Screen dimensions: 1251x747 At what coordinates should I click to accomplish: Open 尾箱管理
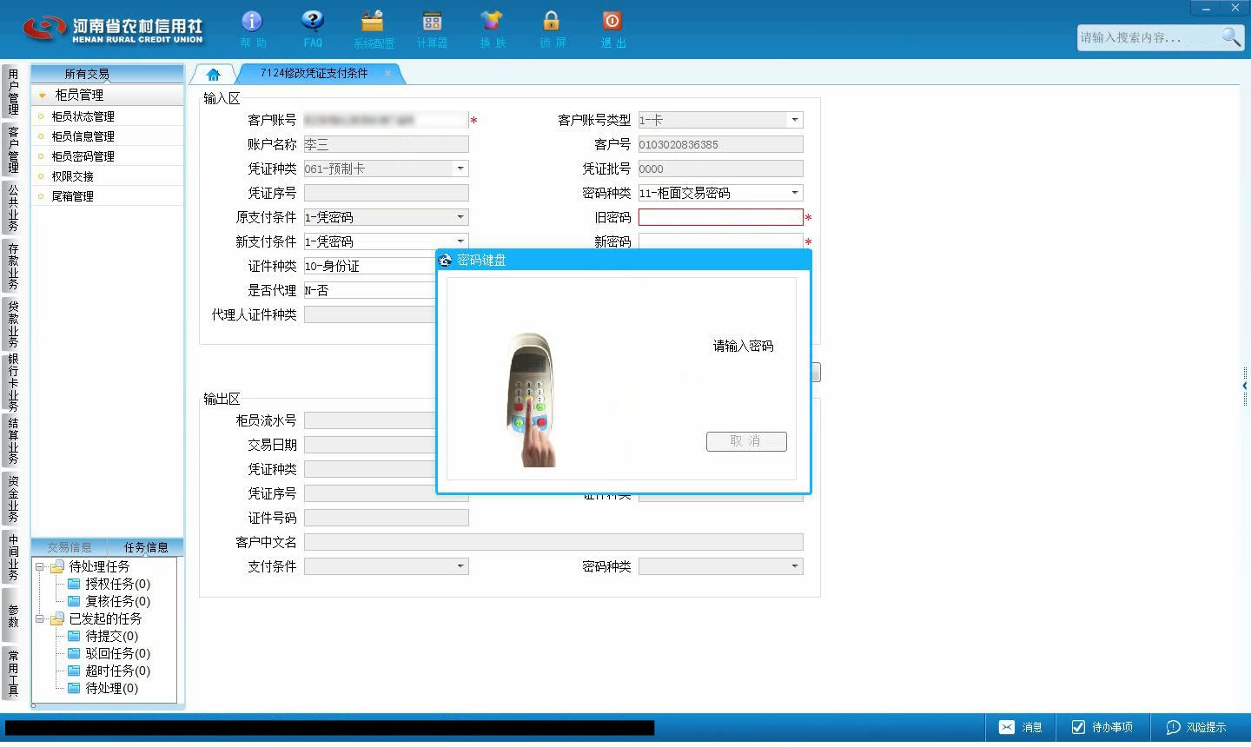click(72, 196)
